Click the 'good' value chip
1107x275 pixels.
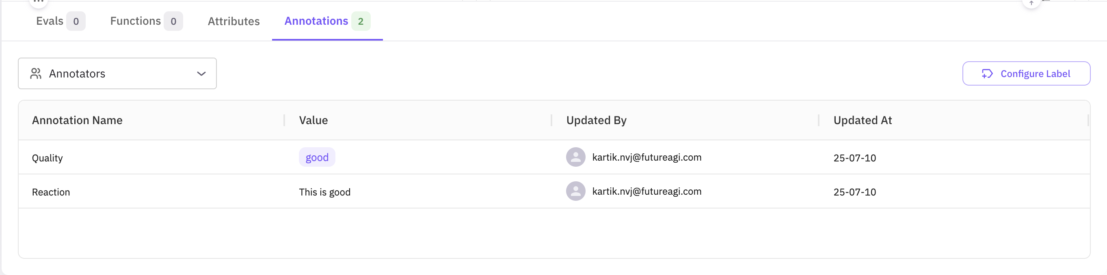317,157
